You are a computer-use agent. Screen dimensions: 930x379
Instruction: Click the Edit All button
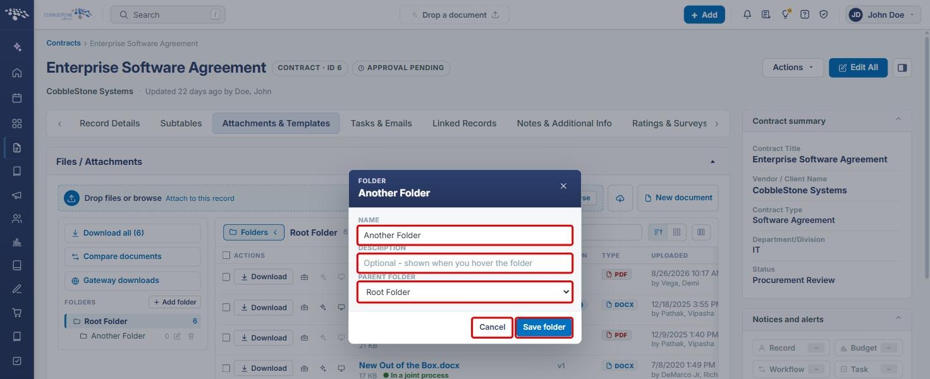(x=858, y=68)
